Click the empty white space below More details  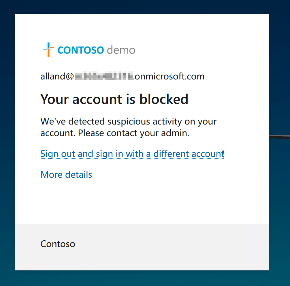pos(142,202)
